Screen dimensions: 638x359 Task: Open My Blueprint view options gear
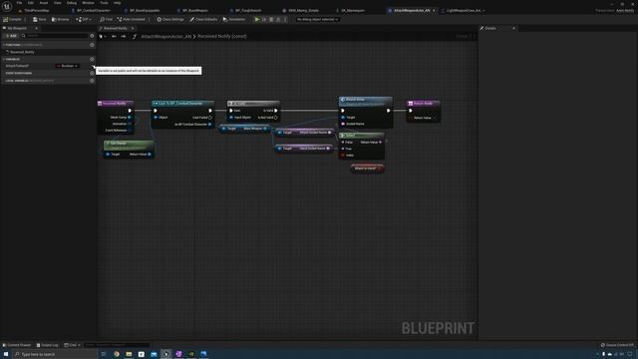pos(92,36)
